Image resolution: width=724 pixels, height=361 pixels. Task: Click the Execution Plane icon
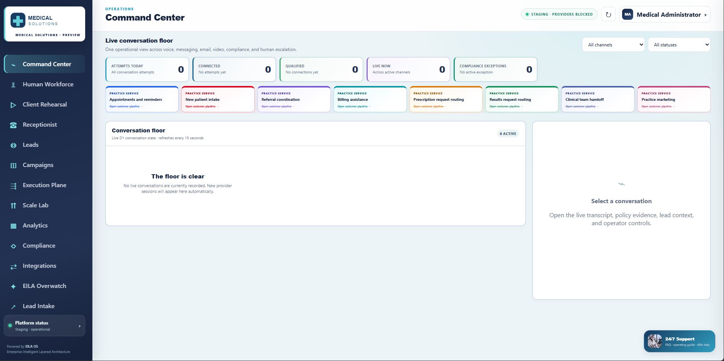pyautogui.click(x=13, y=186)
